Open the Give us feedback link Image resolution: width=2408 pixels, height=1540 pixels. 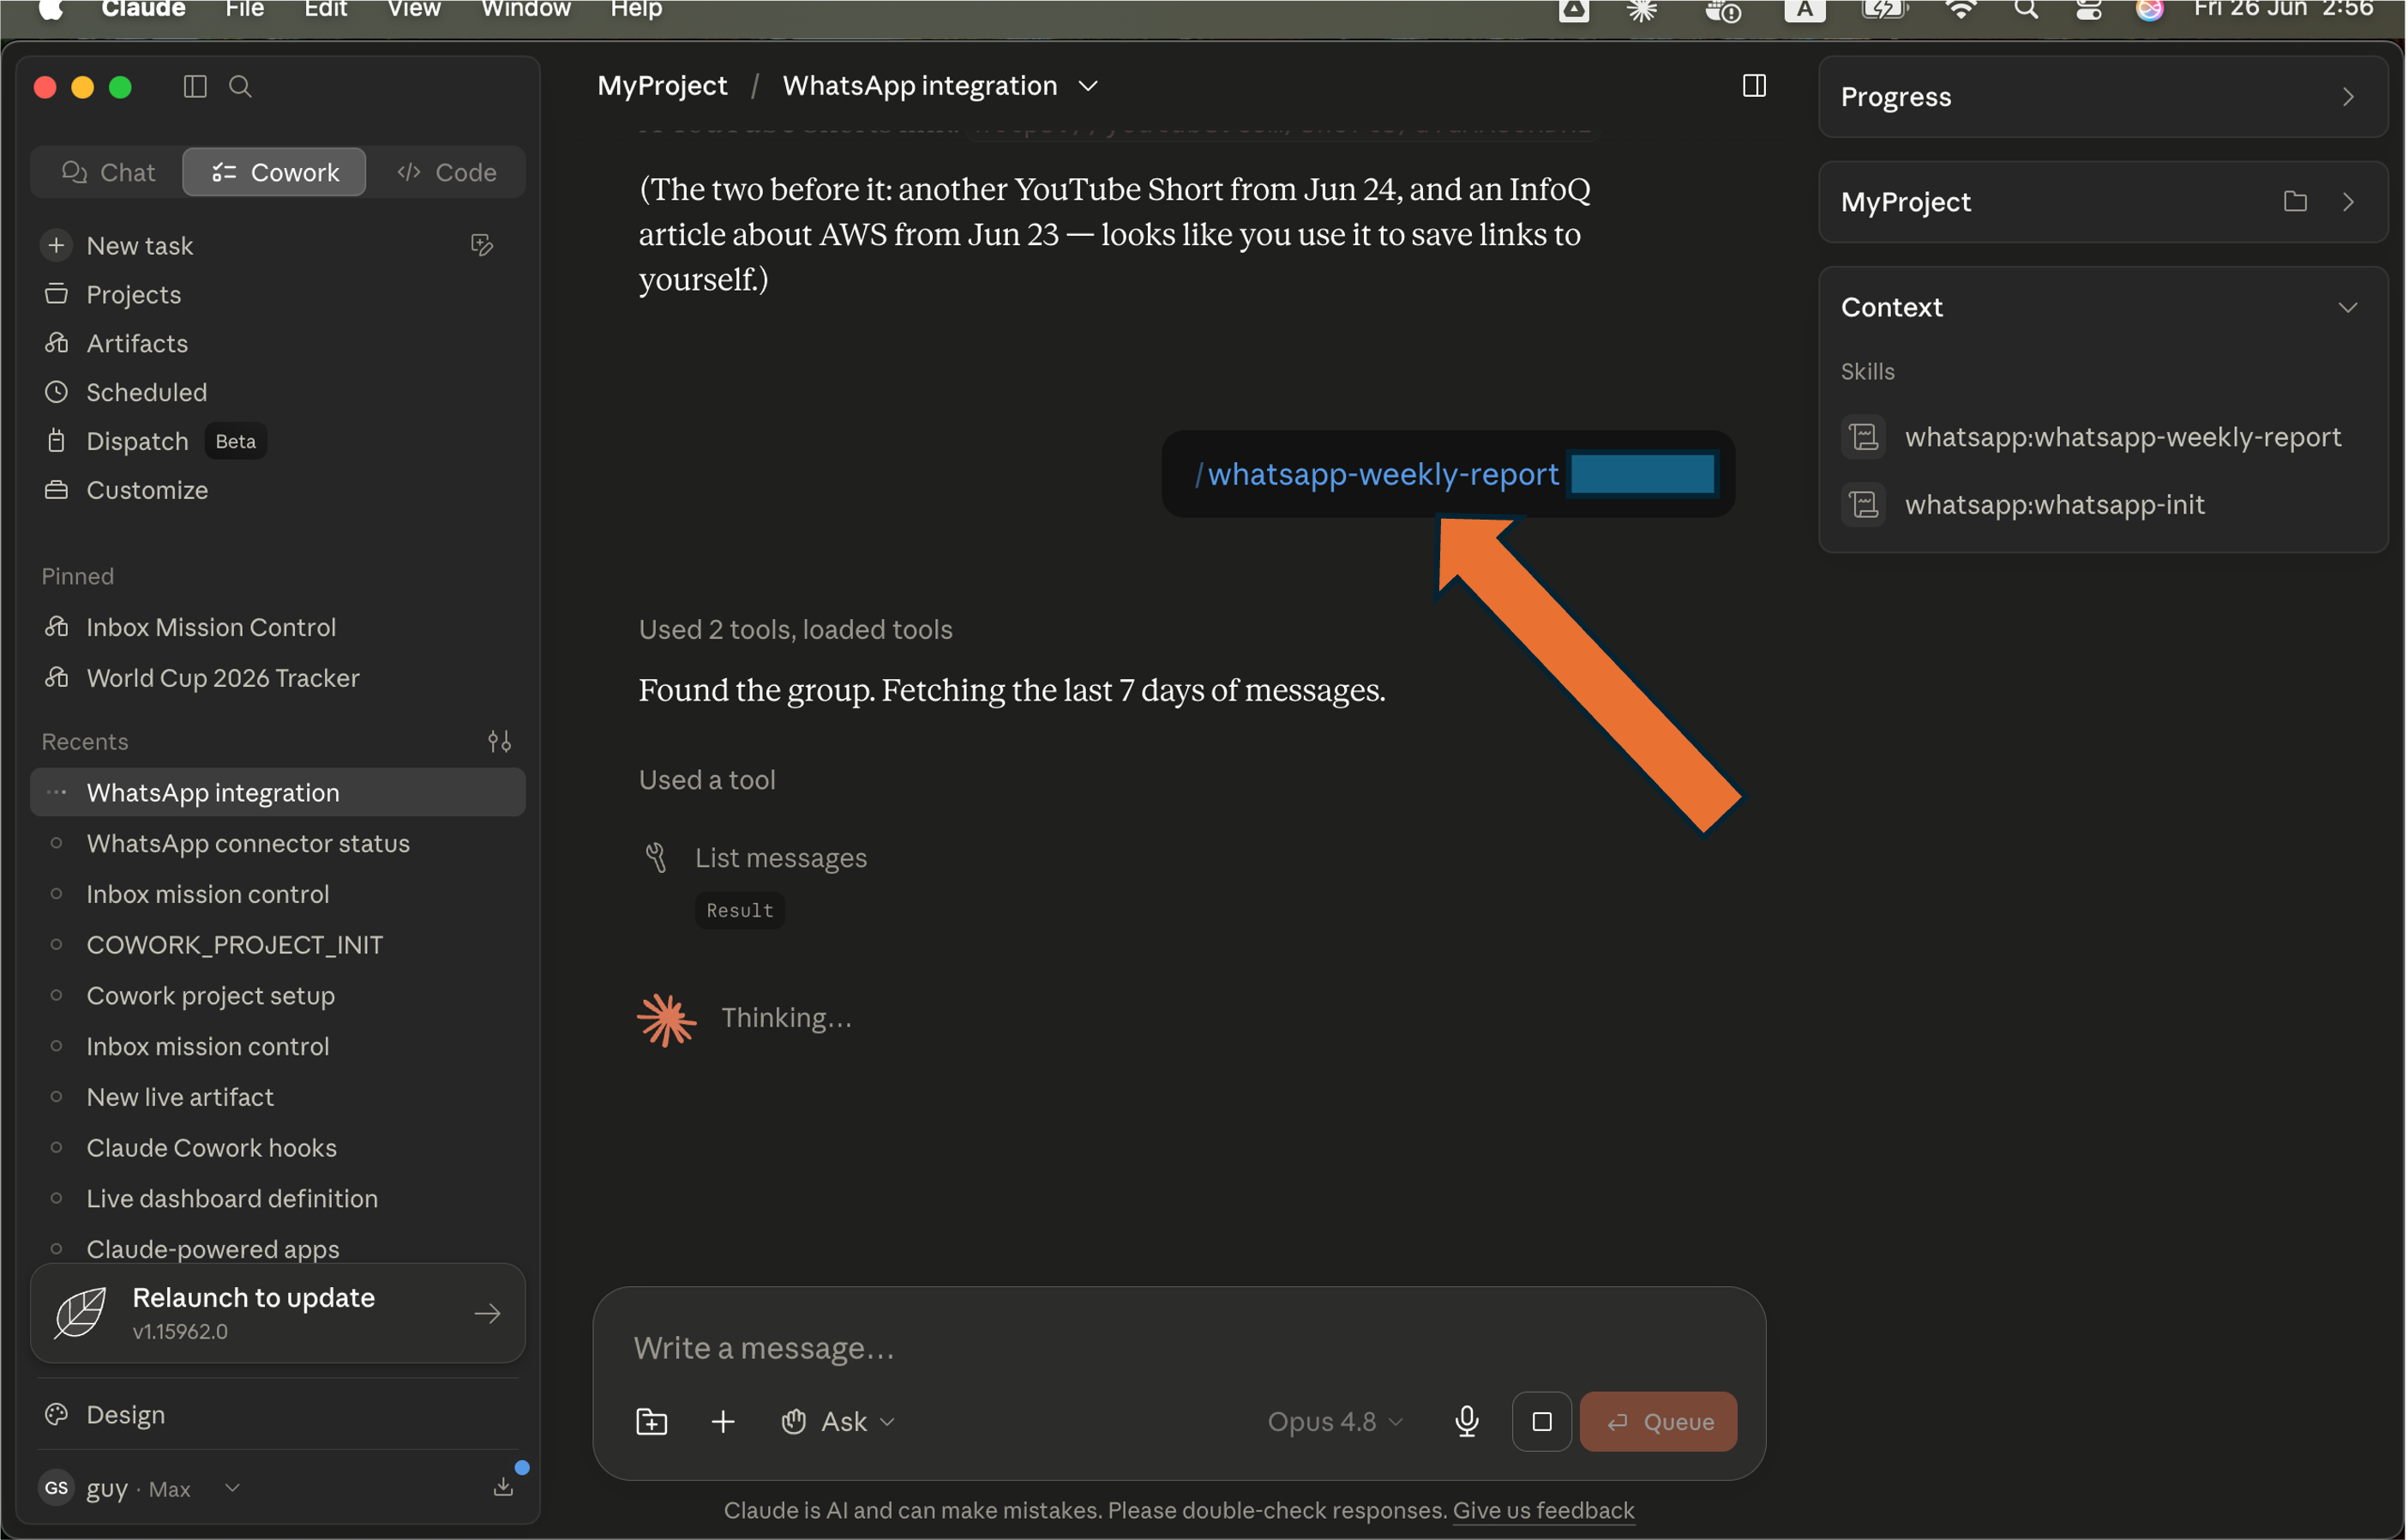(1544, 1510)
